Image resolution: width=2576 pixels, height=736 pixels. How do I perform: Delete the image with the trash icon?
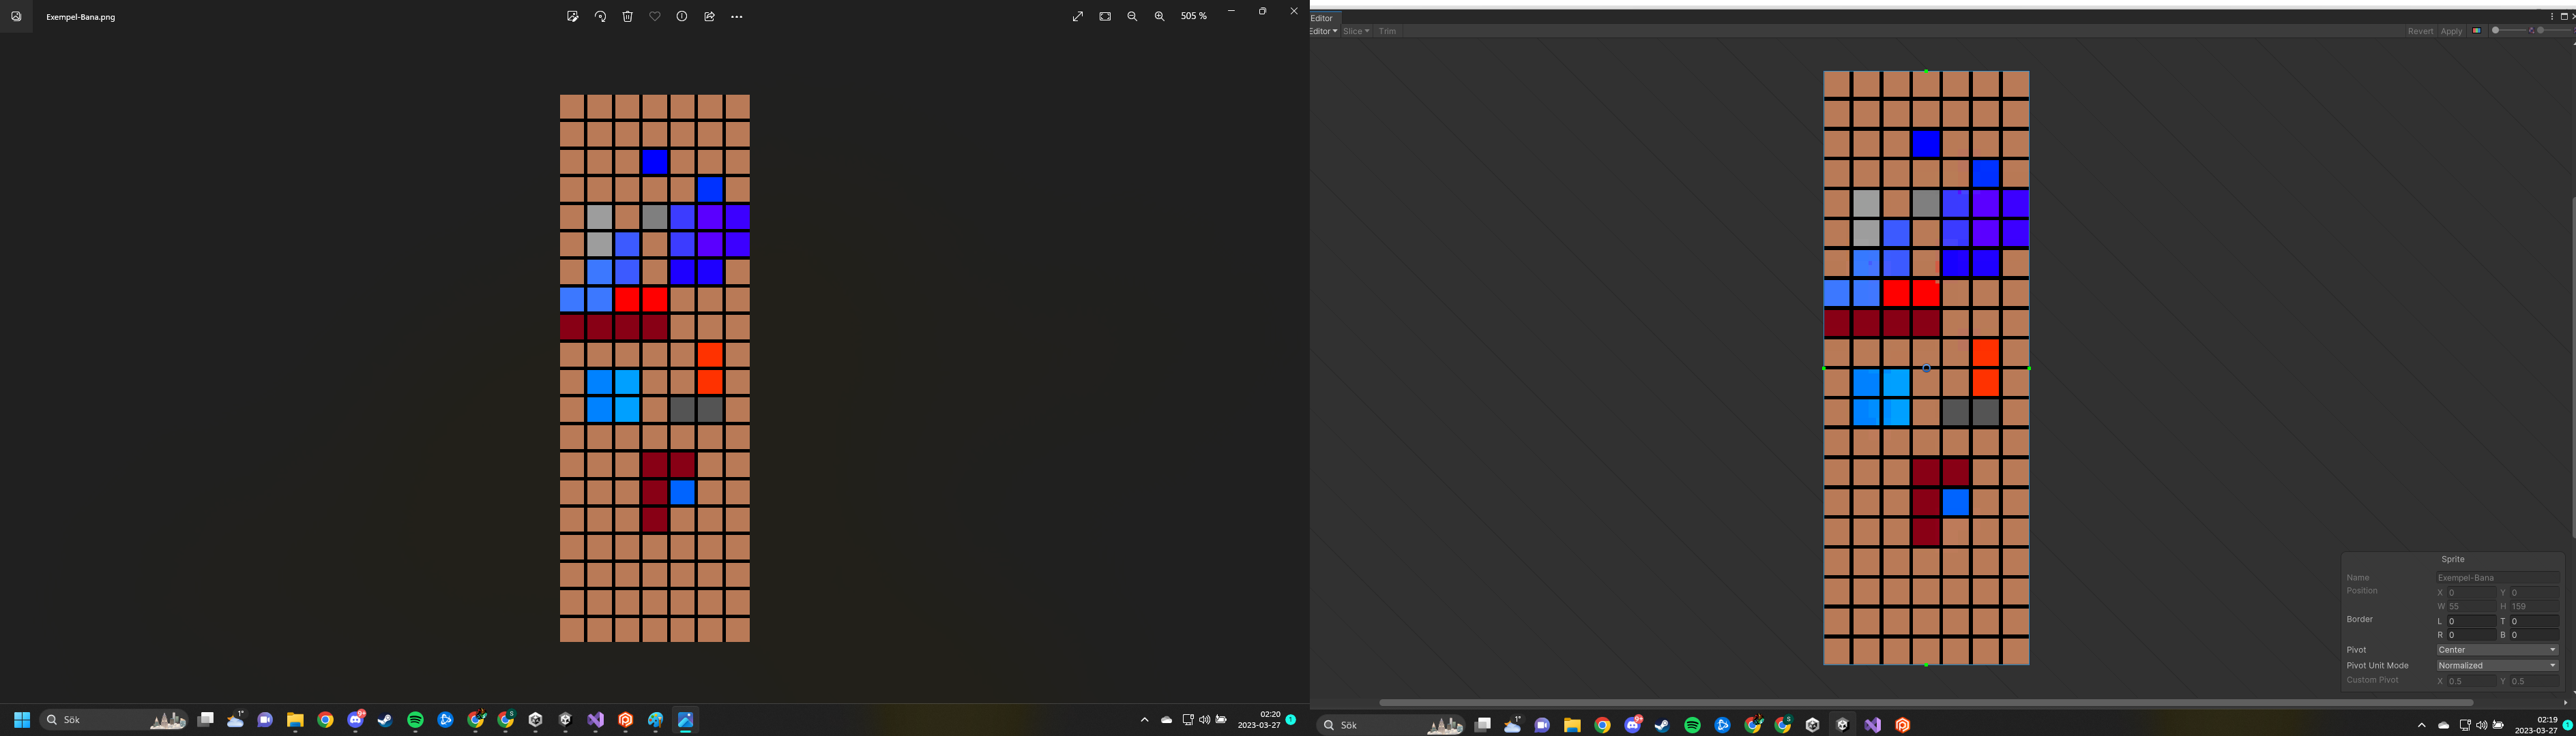(628, 17)
